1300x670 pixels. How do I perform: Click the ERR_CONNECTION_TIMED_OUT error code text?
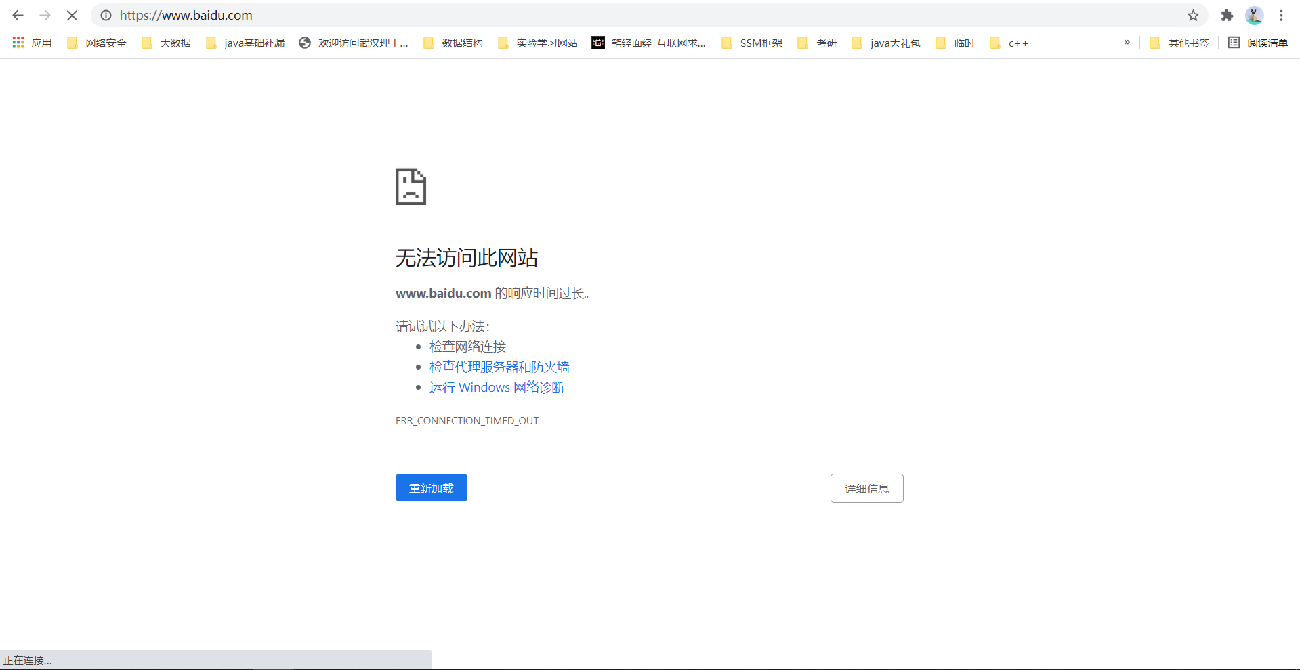[467, 421]
